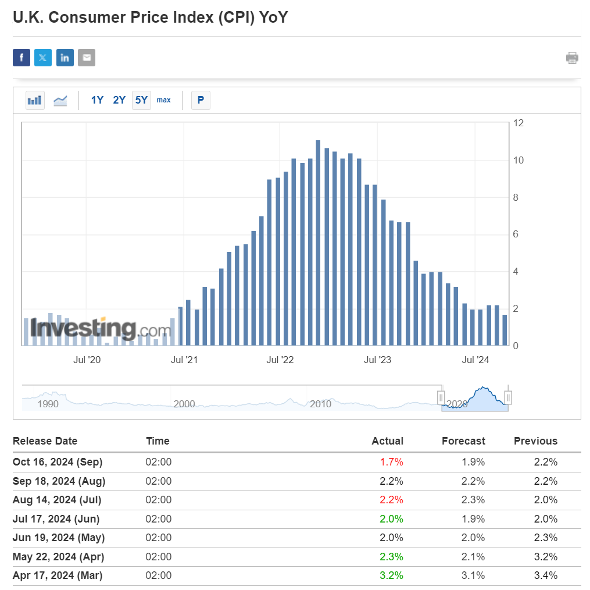Click left handle of range slider
The height and width of the screenshot is (590, 590).
coord(441,397)
